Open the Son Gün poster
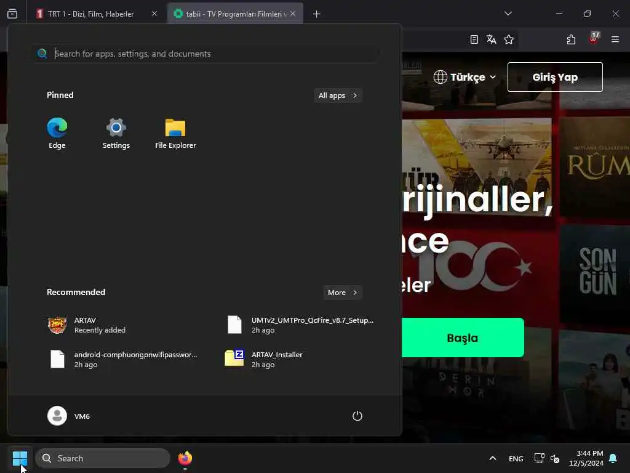The height and width of the screenshot is (473, 630). [595, 273]
